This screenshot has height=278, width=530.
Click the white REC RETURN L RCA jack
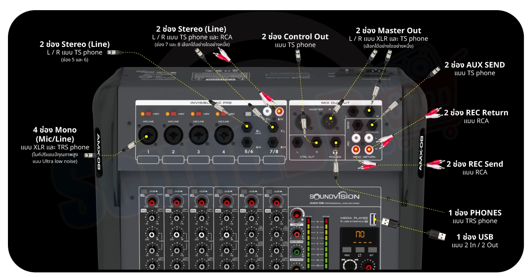click(x=370, y=138)
